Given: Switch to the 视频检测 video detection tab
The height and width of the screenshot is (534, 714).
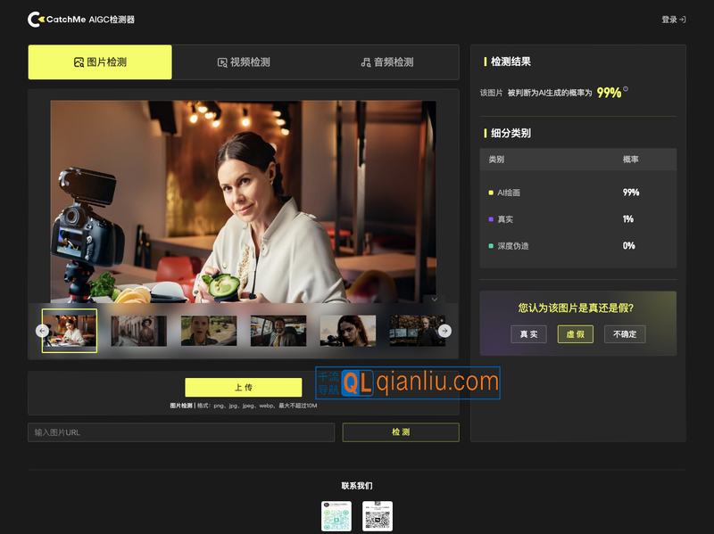Looking at the screenshot, I should (x=244, y=62).
